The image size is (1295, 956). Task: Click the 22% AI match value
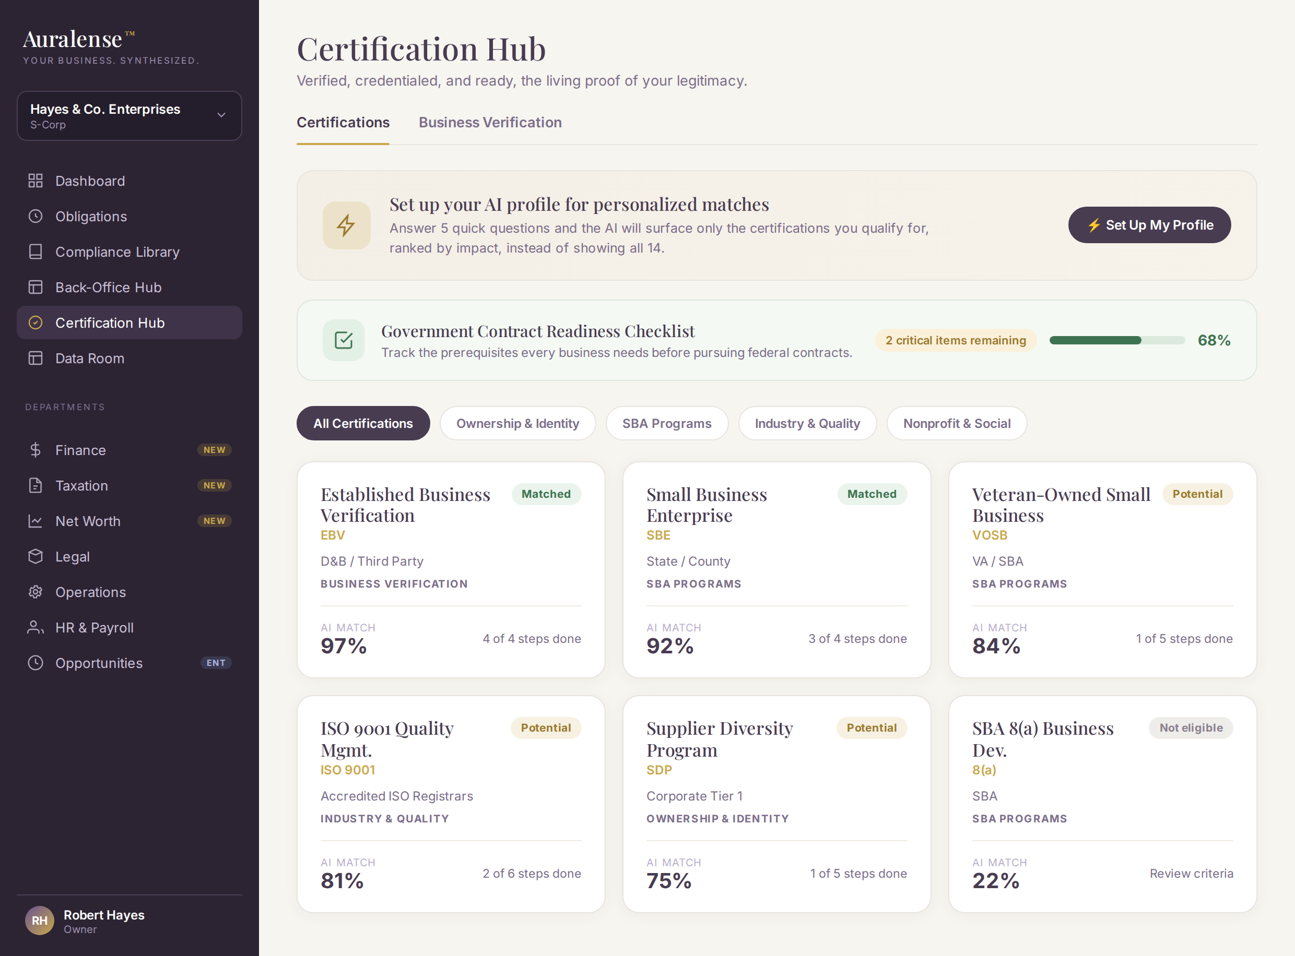pyautogui.click(x=995, y=881)
